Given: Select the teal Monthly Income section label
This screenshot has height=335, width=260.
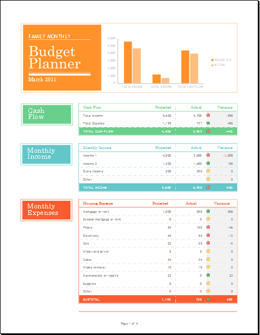Looking at the screenshot, I should point(46,154).
